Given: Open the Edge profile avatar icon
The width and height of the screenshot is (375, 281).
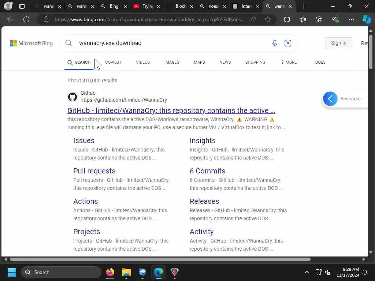Looking at the screenshot, I should coord(8,6).
